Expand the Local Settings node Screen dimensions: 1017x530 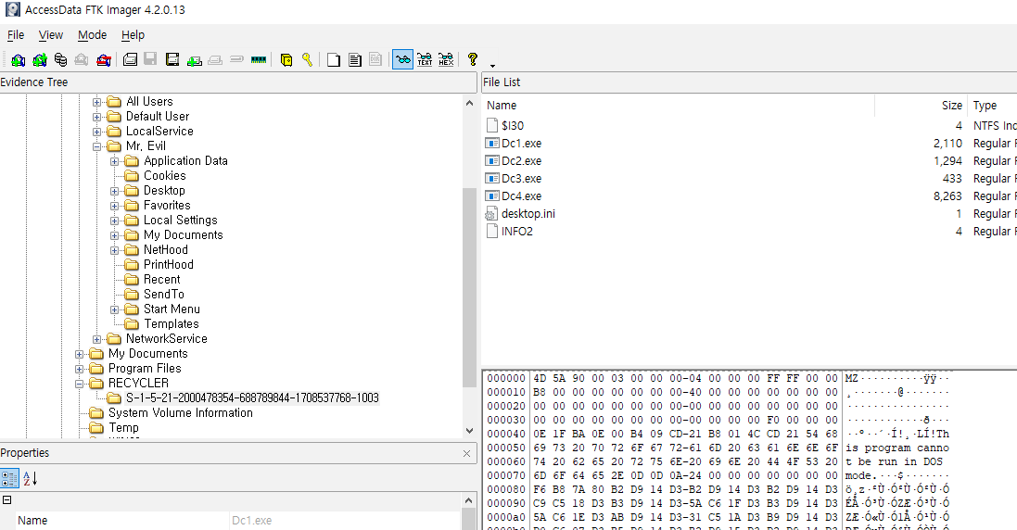coord(114,221)
